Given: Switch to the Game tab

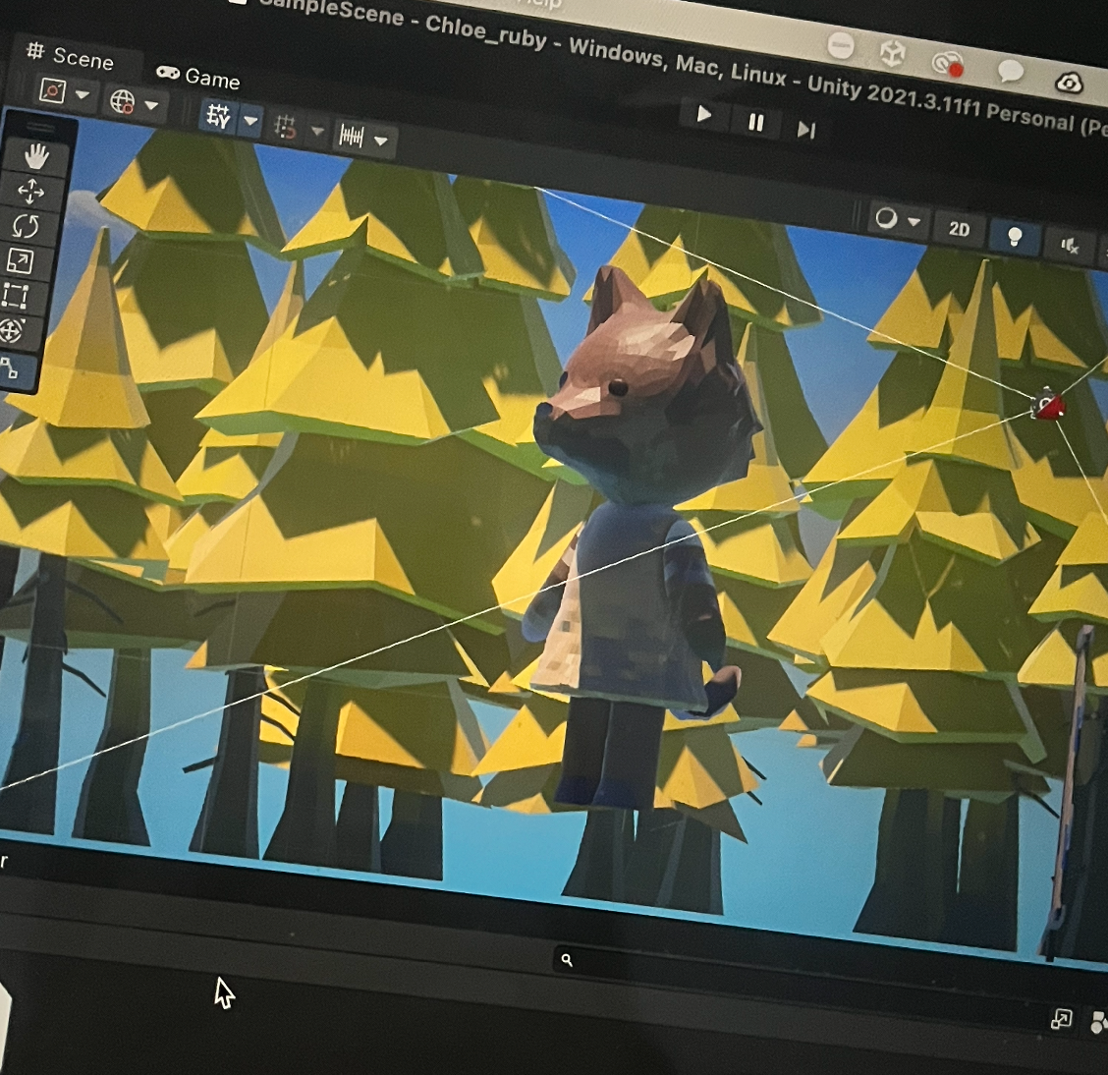Looking at the screenshot, I should pyautogui.click(x=198, y=77).
